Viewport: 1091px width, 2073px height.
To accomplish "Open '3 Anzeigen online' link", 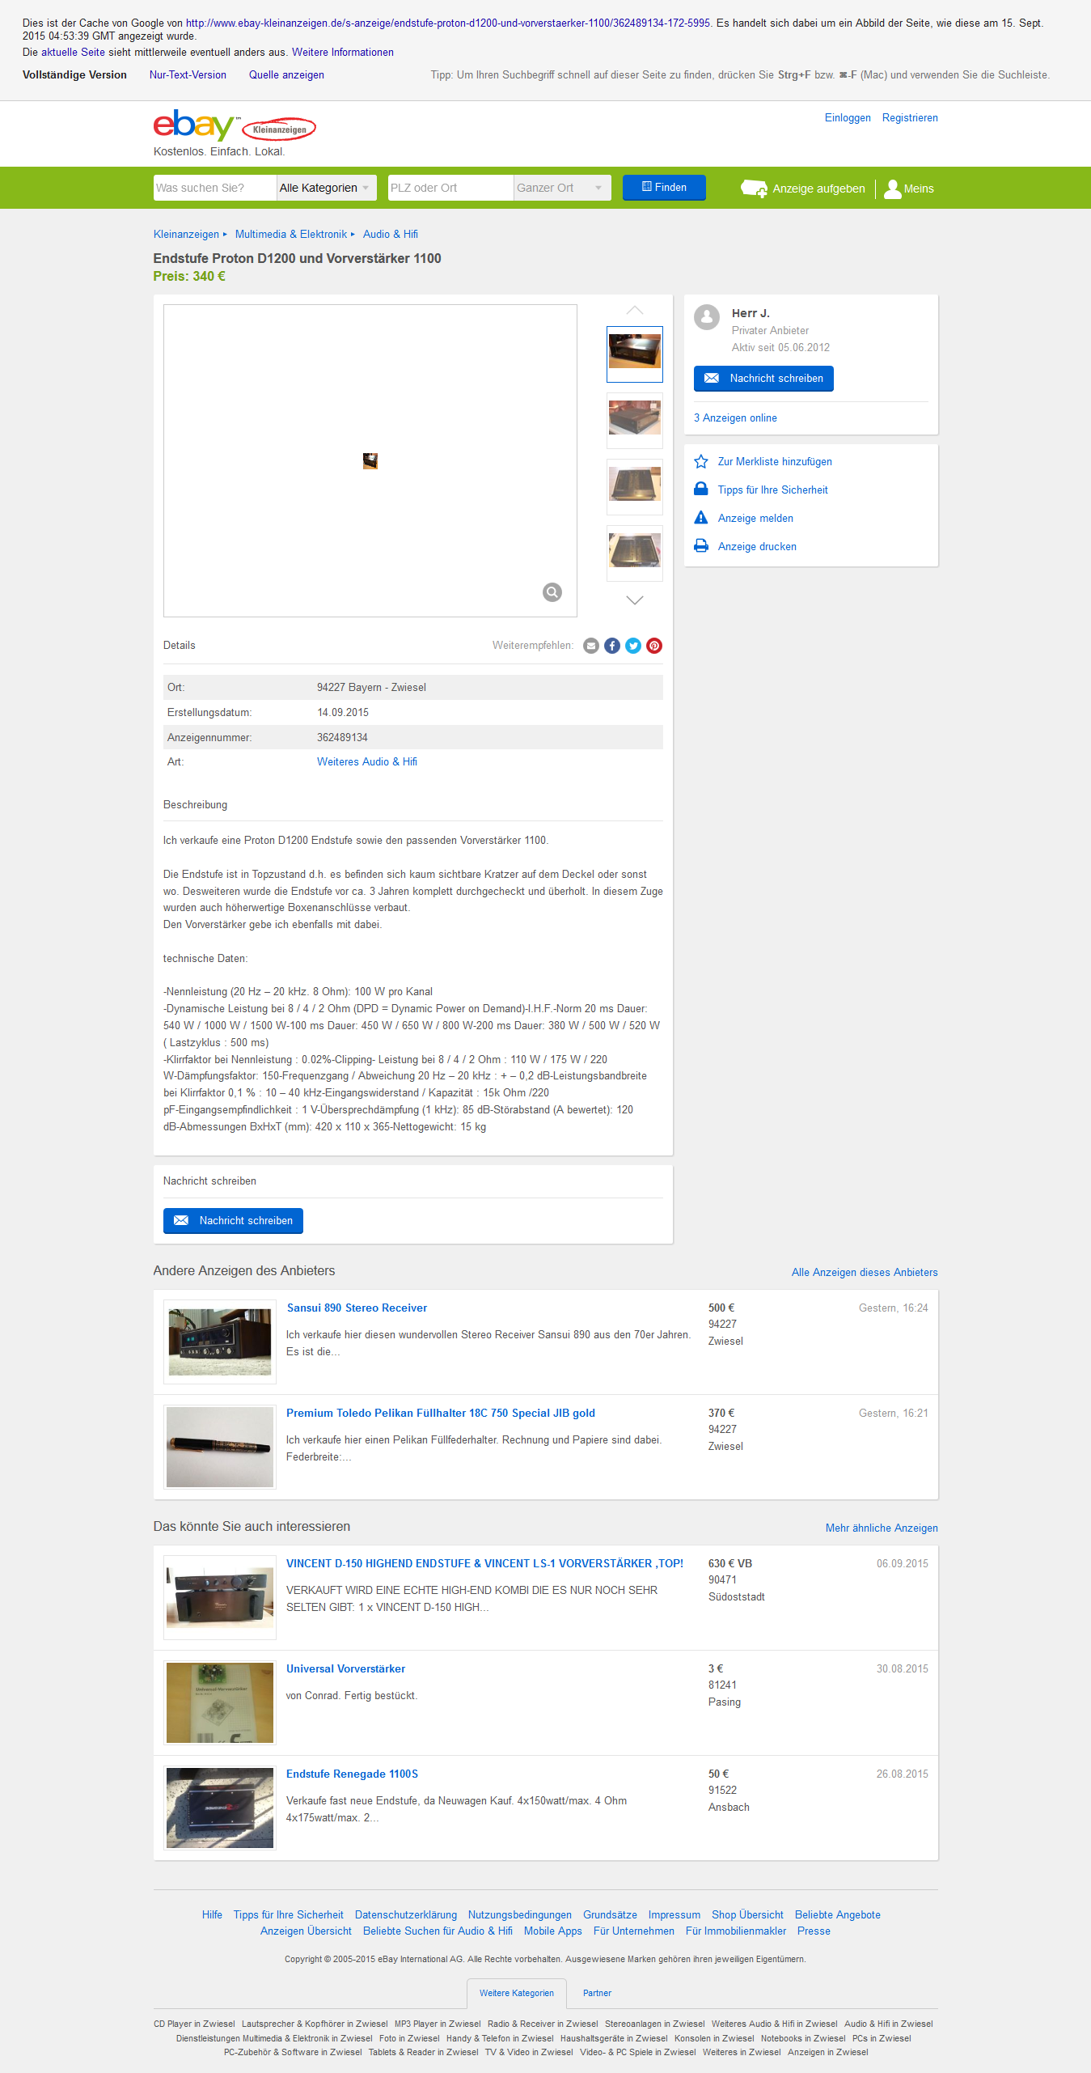I will click(x=735, y=418).
